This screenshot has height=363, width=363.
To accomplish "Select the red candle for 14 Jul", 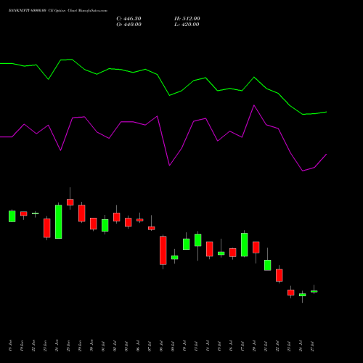I will click(x=210, y=249).
